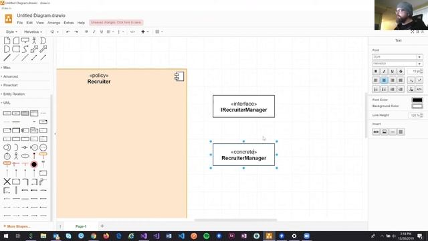The image size is (428, 241).
Task: Open the Arrange menu
Action: coord(53,23)
